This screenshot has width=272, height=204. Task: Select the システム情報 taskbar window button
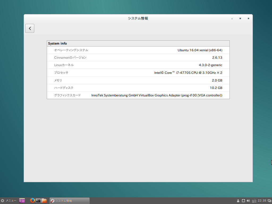tap(70, 201)
